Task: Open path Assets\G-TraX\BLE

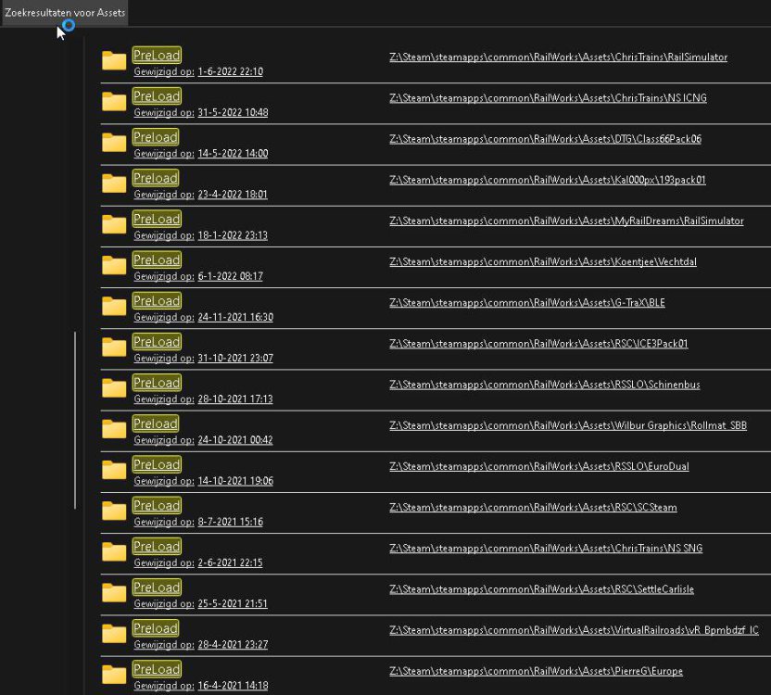Action: 527,302
